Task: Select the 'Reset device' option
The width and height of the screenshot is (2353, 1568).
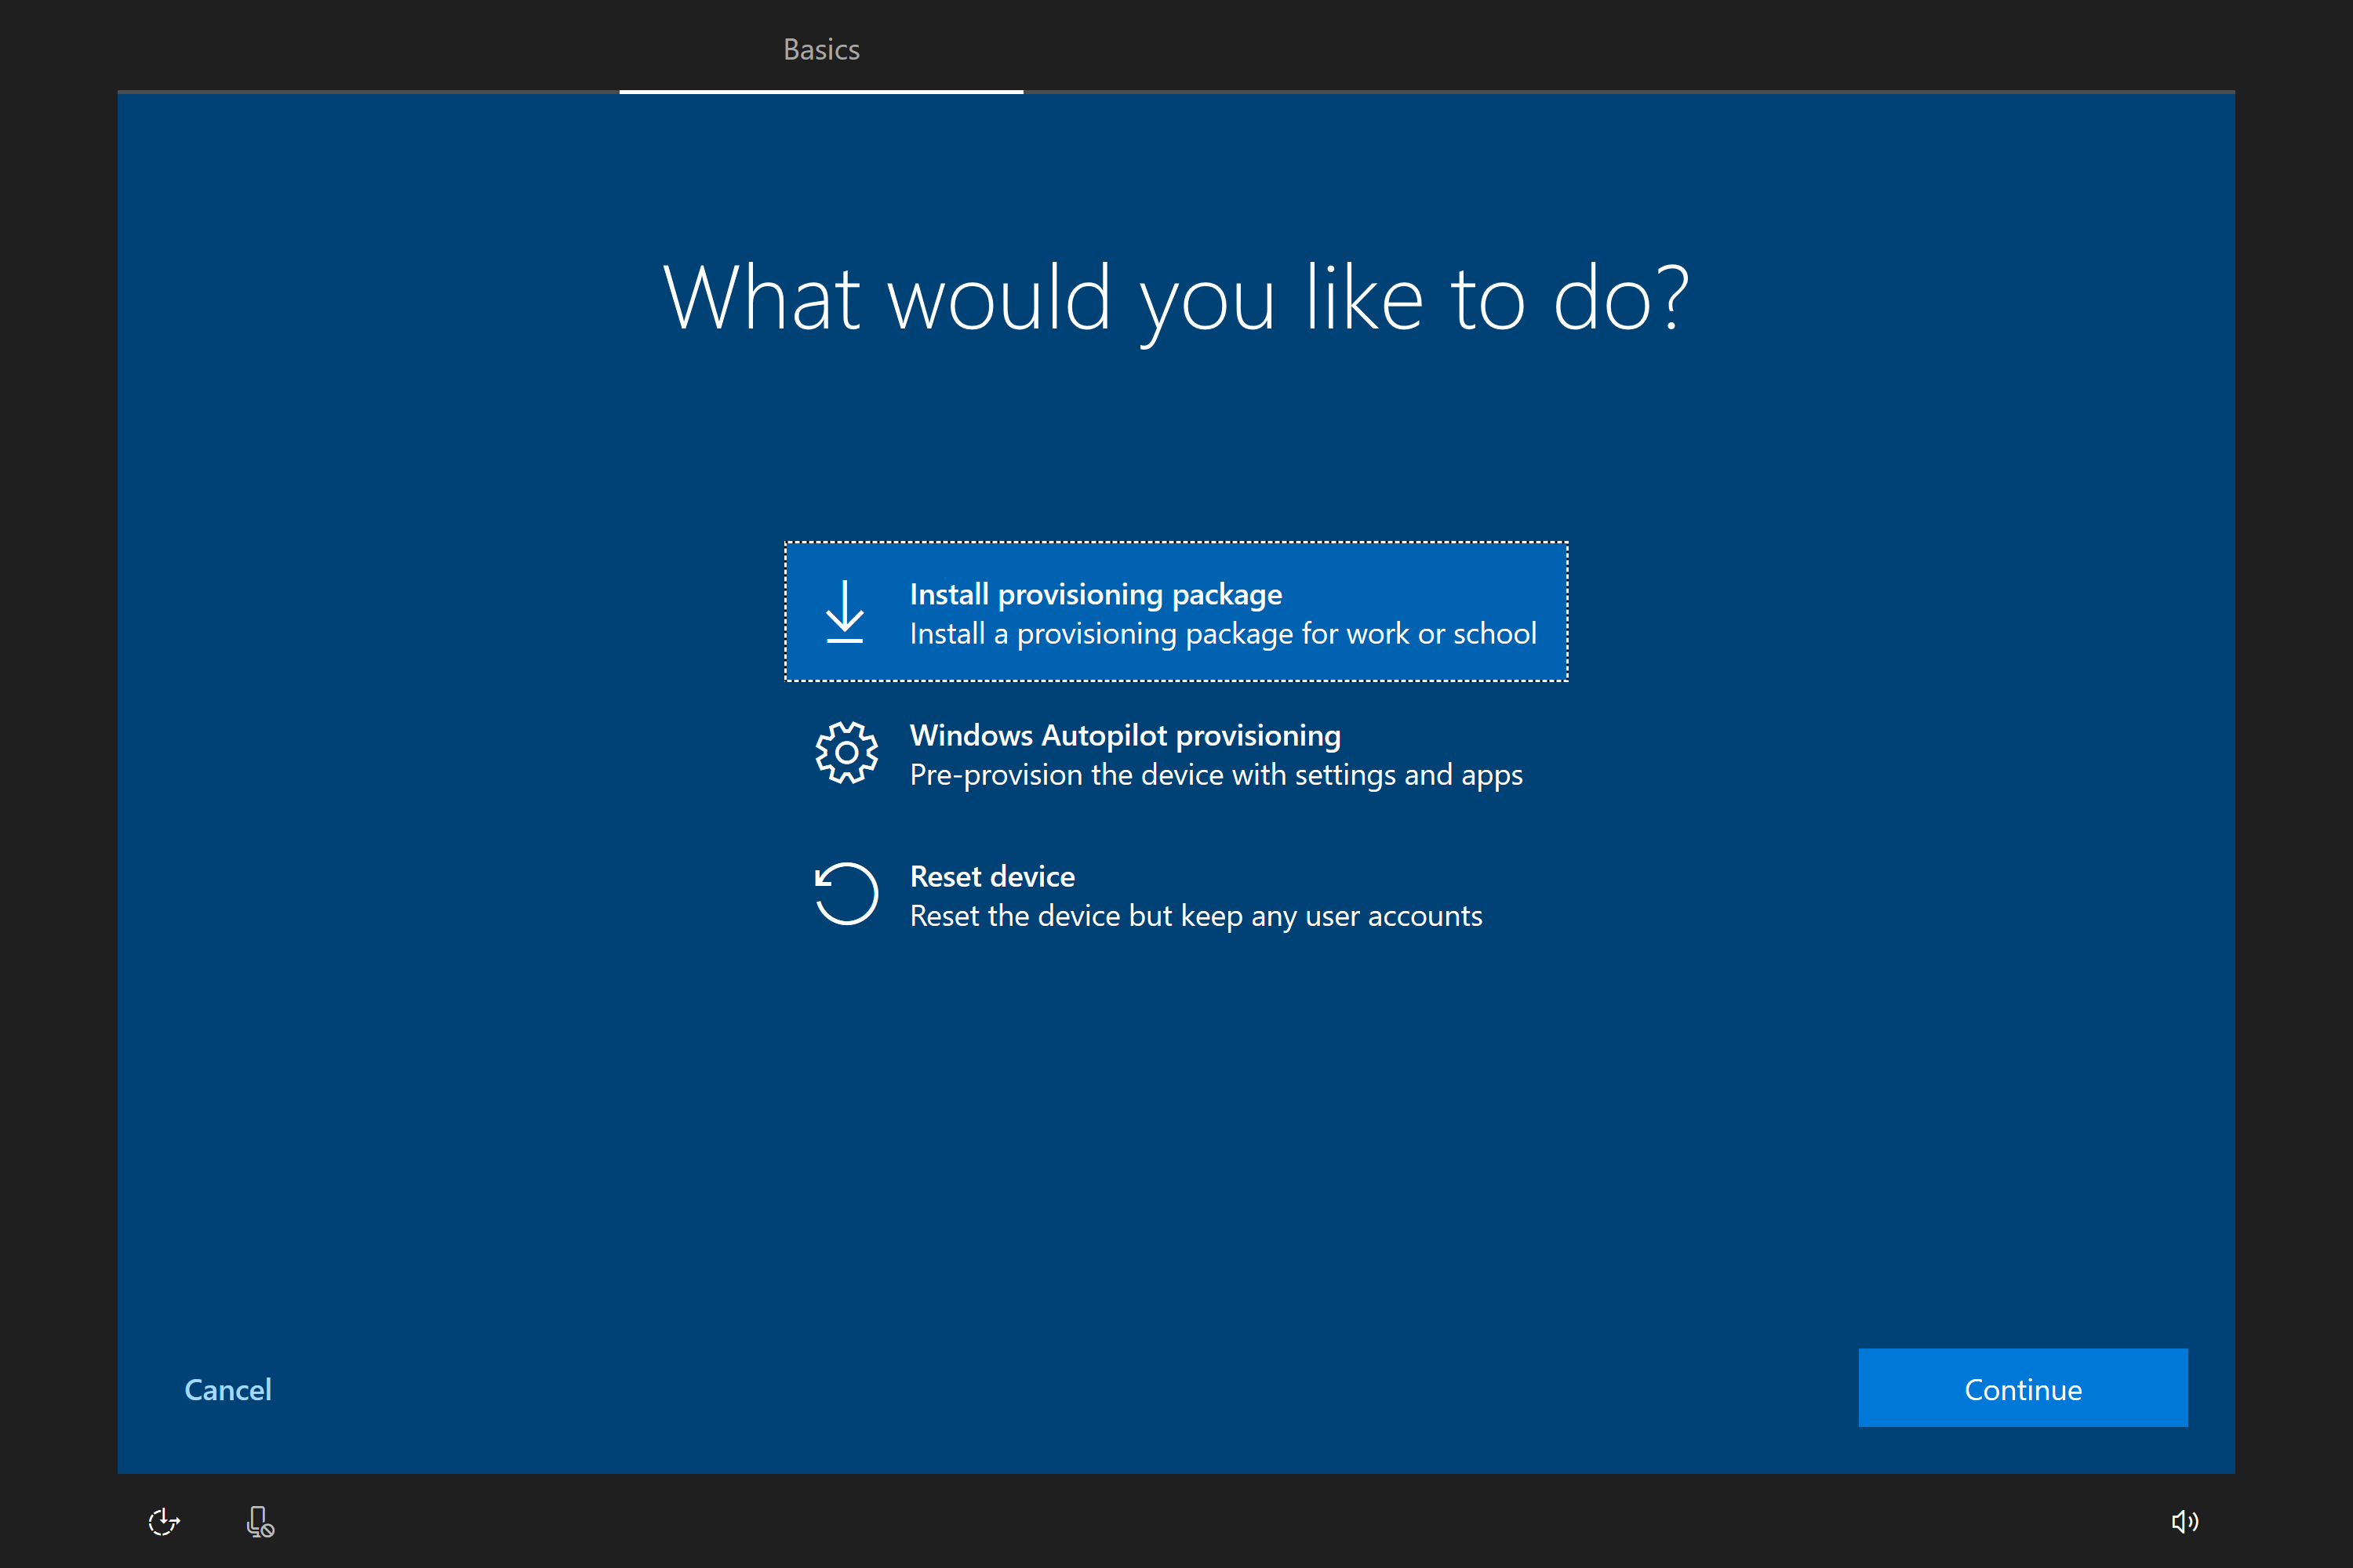Action: 991,876
